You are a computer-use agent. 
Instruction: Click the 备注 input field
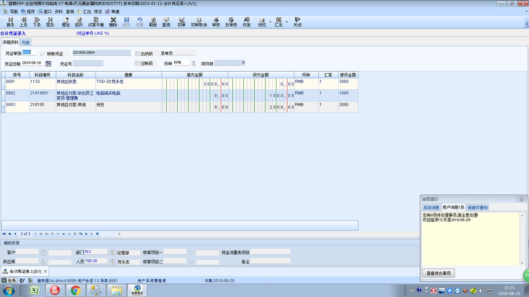coord(270,261)
